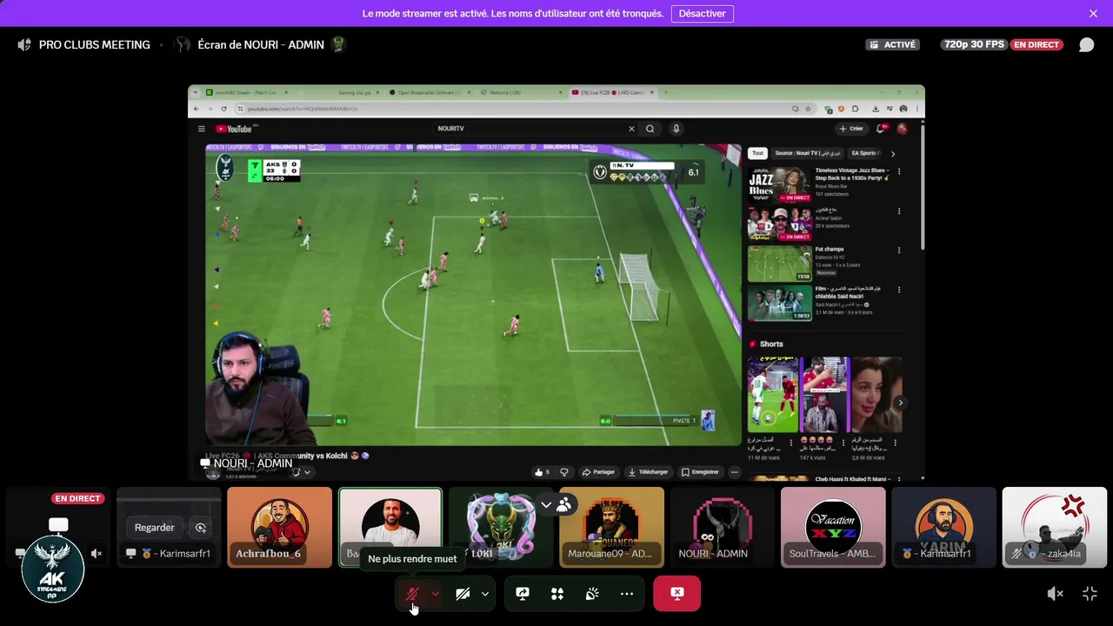Select the Achrafbou_6 participant tile
The height and width of the screenshot is (626, 1113).
(x=280, y=527)
